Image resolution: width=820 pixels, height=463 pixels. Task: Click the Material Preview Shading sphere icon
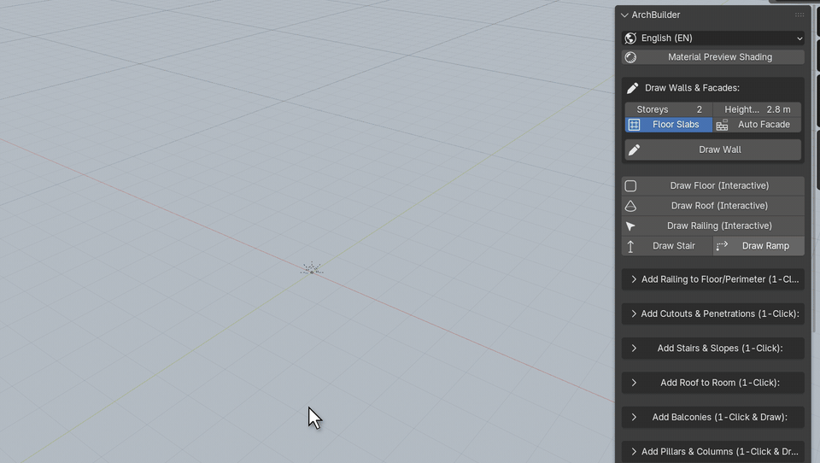click(630, 57)
